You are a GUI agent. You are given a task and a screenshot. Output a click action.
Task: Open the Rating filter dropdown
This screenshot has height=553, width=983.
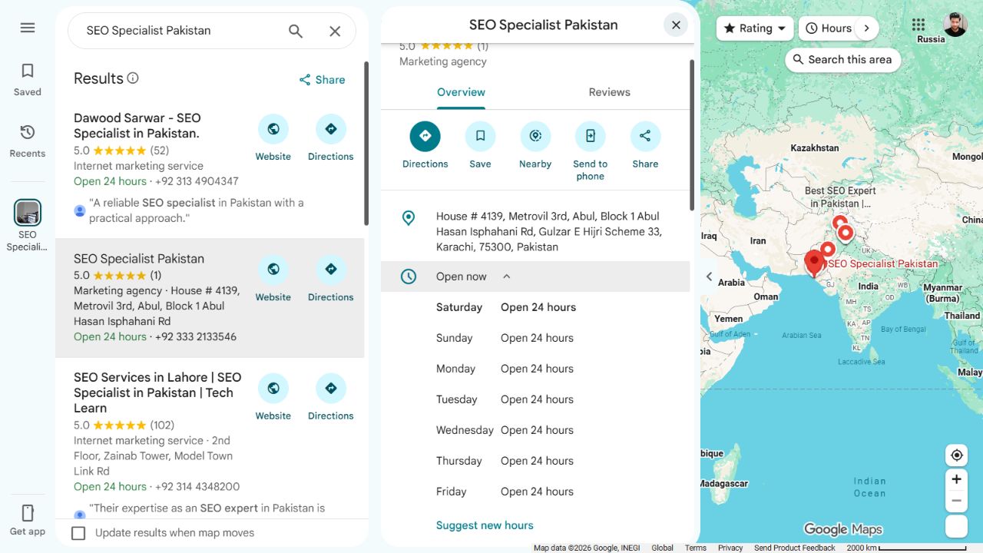click(755, 28)
